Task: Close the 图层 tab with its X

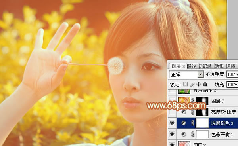Action: tap(184, 66)
